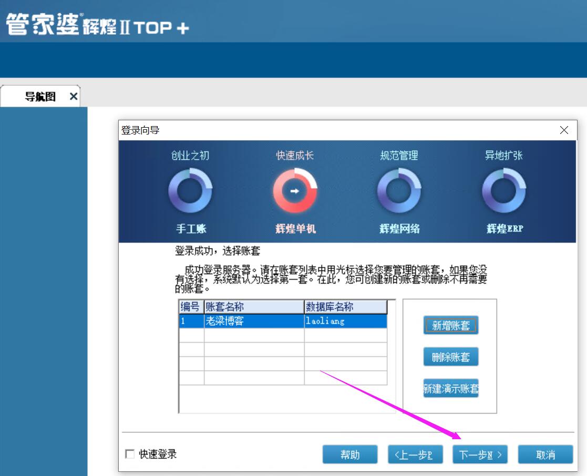
Task: Click the 异地扩张 辉煌ERP ring icon
Action: (x=503, y=191)
